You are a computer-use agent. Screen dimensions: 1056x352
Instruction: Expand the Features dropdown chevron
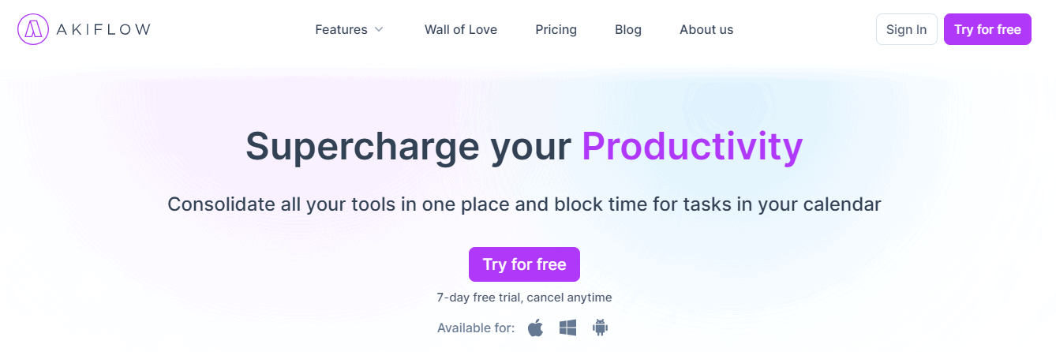(x=379, y=29)
